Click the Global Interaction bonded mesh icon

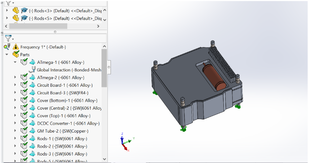pos(32,69)
